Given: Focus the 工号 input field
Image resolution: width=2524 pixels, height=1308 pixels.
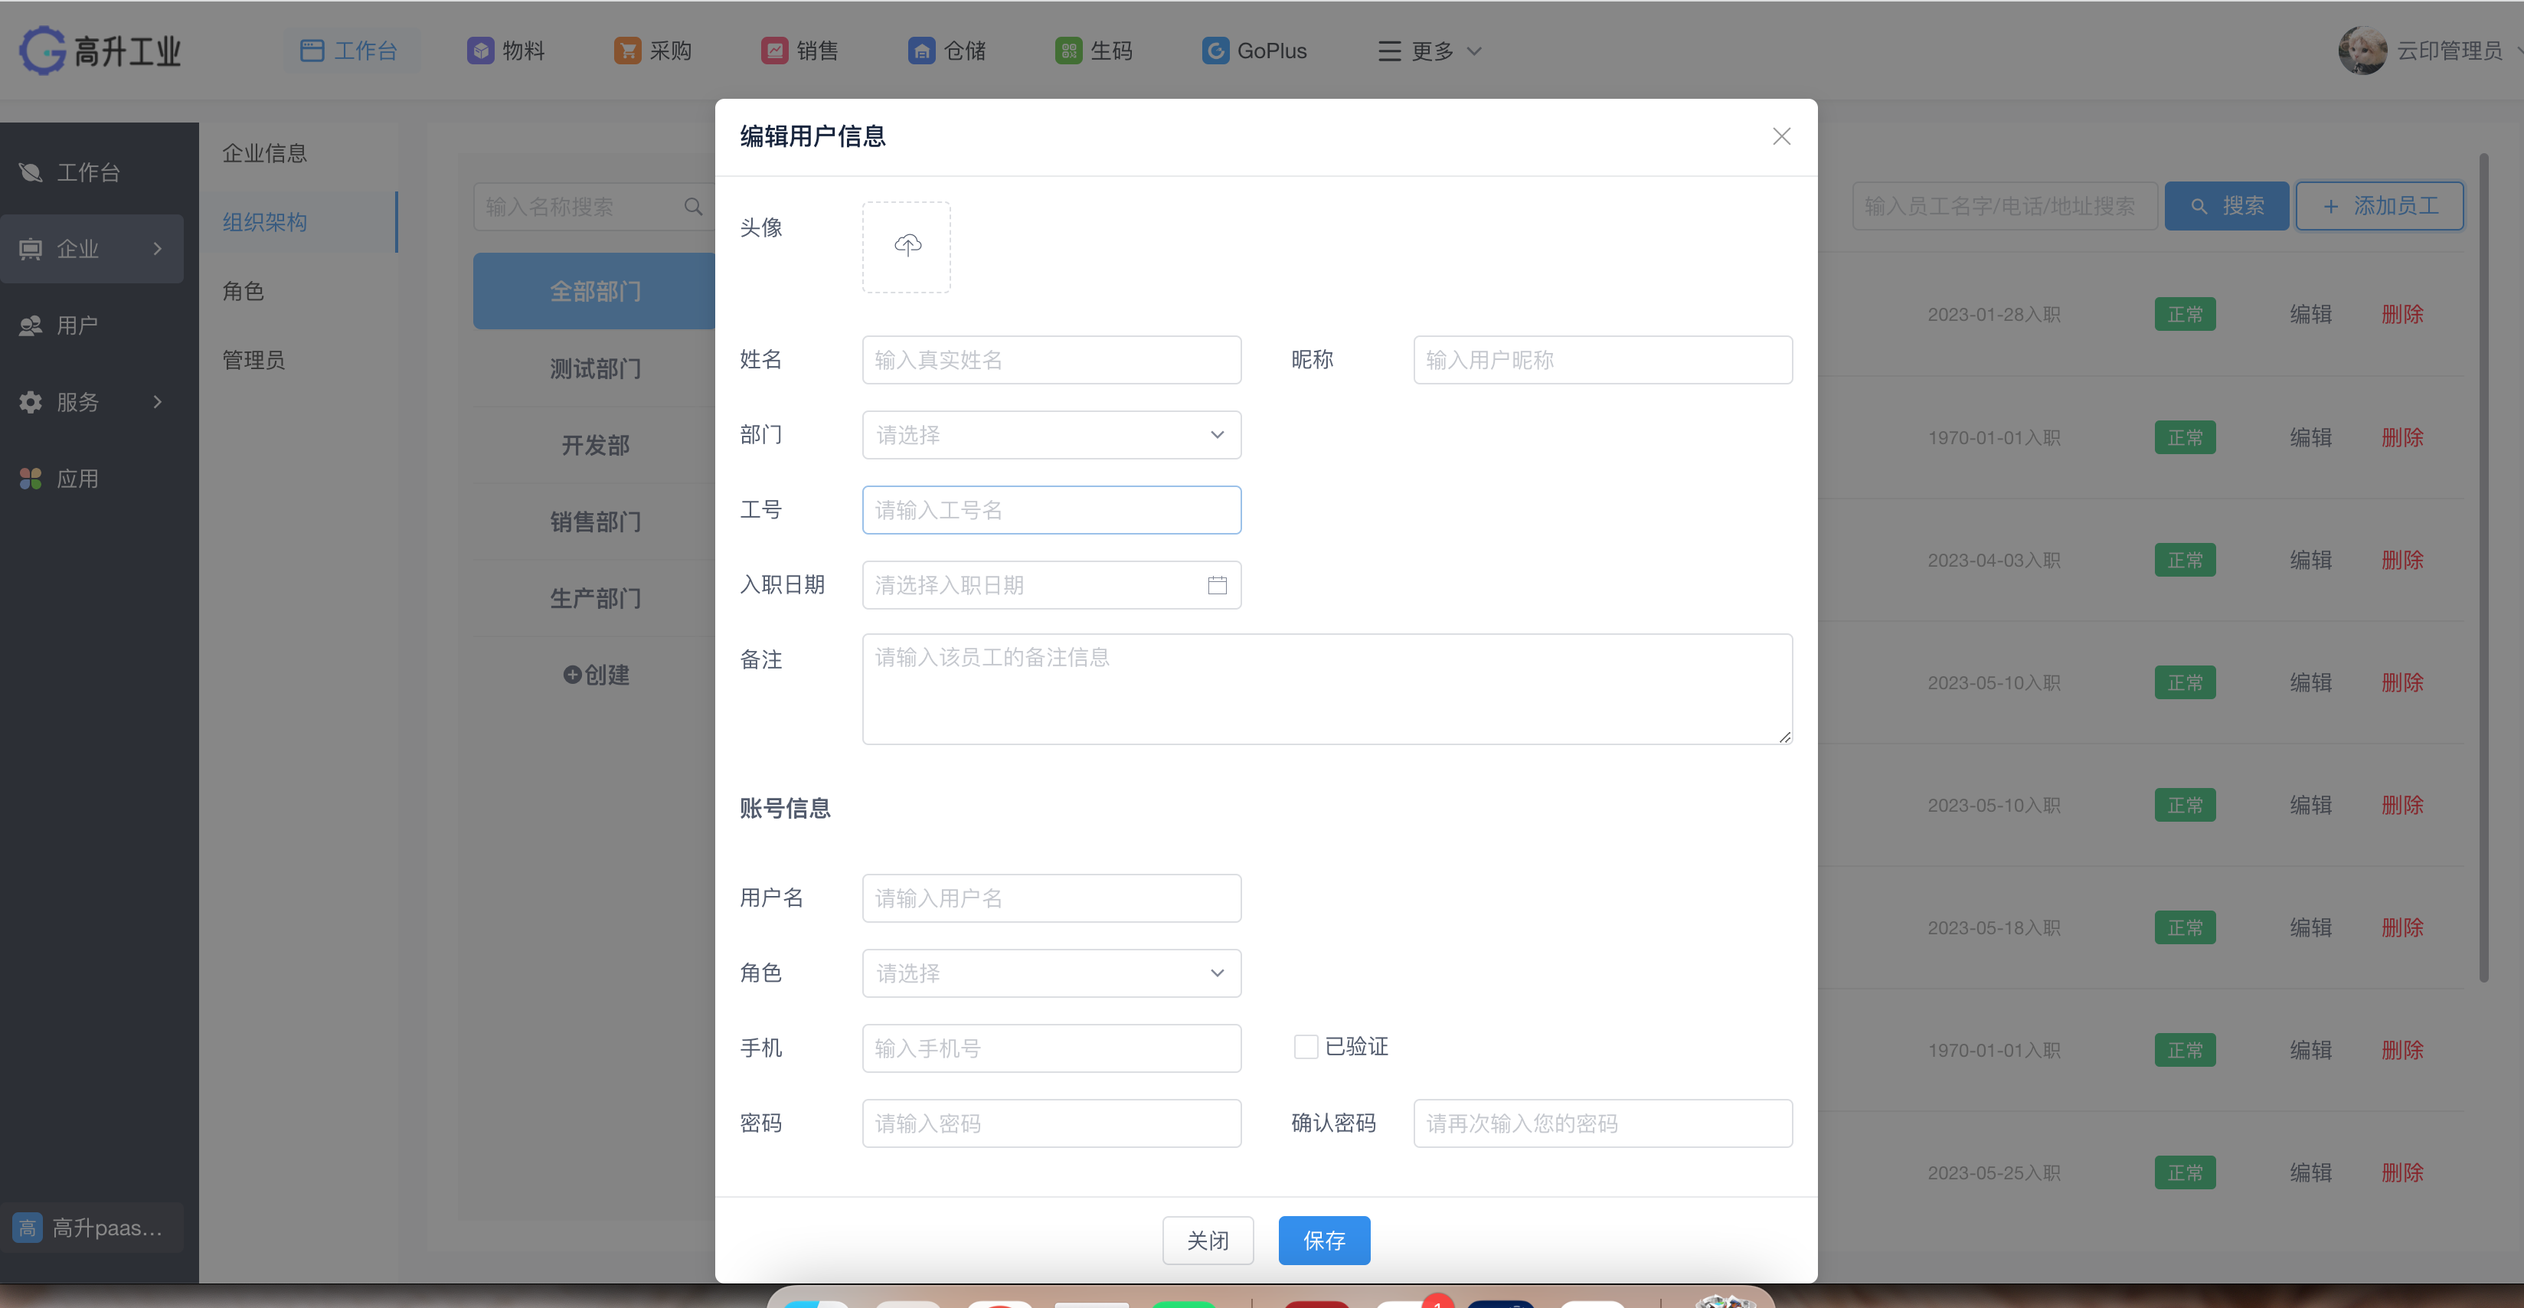Looking at the screenshot, I should [1051, 509].
